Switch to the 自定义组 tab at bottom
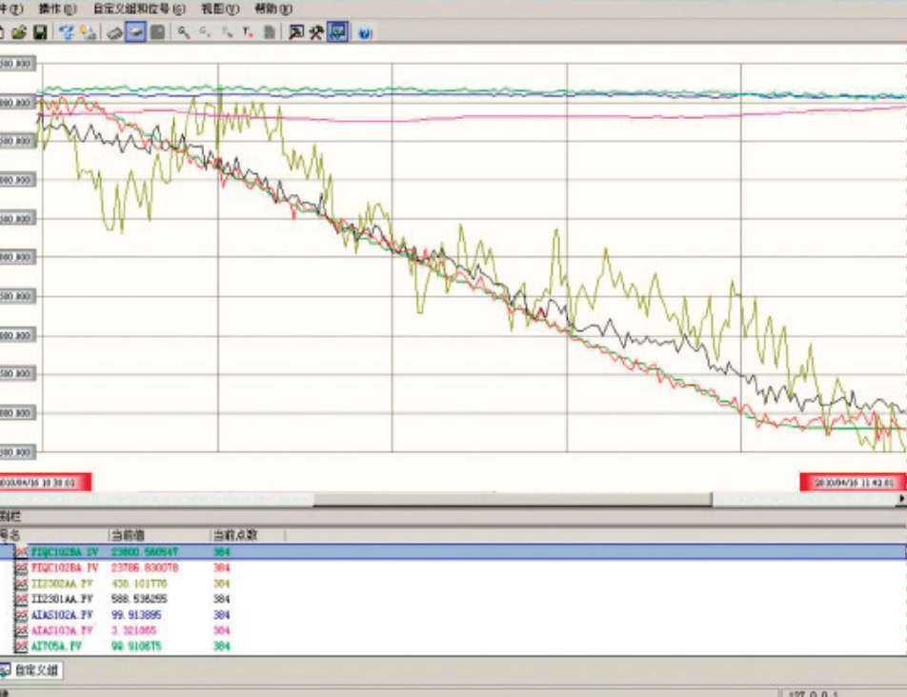The image size is (907, 697). pos(36,670)
